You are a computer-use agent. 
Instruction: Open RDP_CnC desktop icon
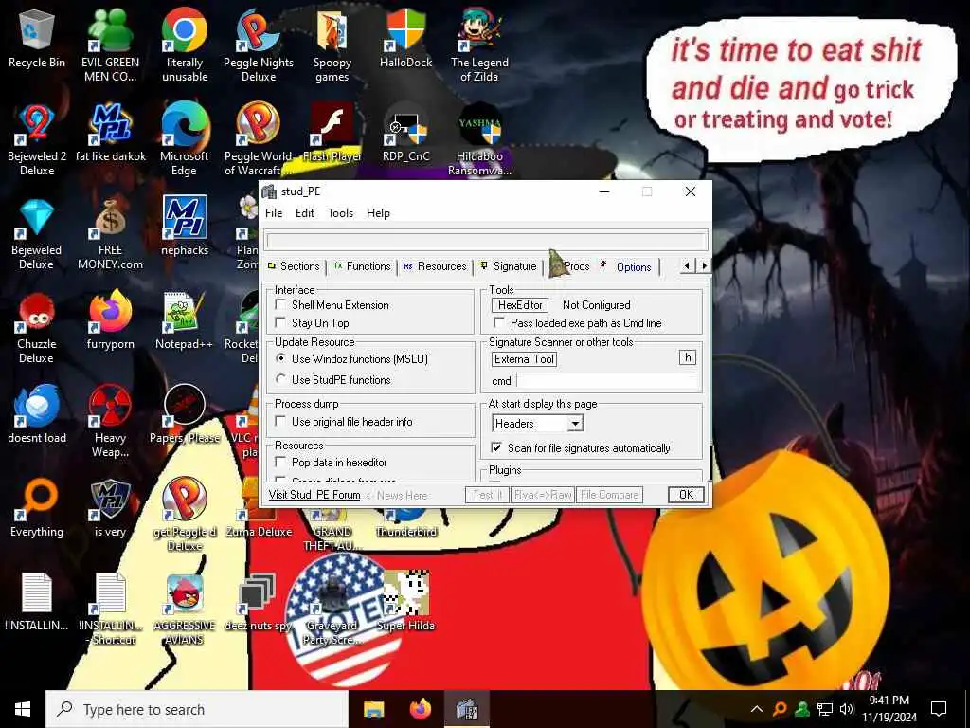coord(405,133)
